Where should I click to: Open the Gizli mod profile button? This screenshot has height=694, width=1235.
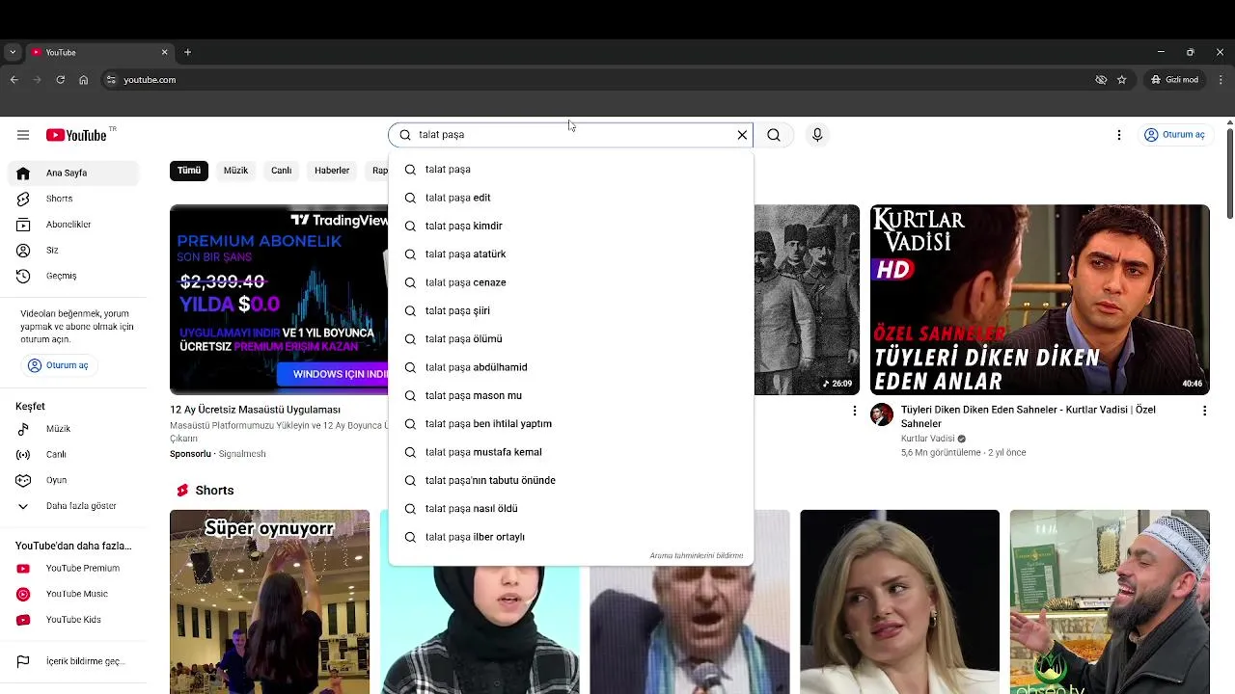[1174, 80]
